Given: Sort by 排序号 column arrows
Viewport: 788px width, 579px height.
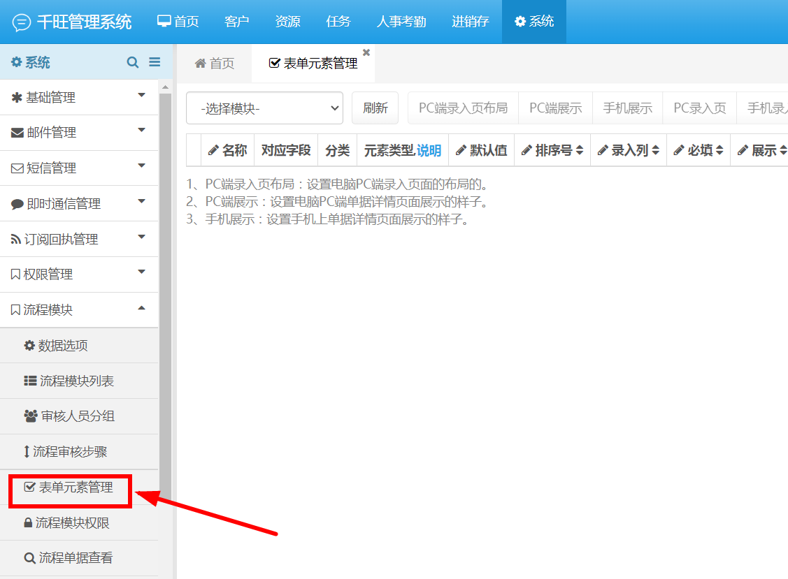Looking at the screenshot, I should (580, 150).
